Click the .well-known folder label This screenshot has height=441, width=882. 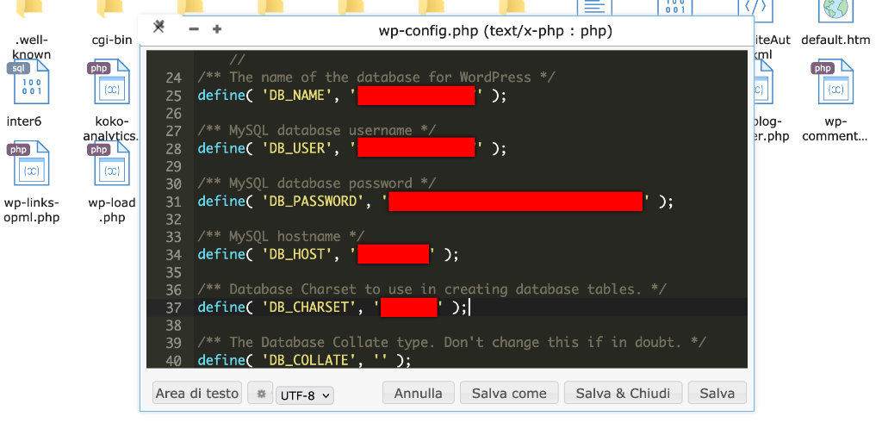point(32,47)
